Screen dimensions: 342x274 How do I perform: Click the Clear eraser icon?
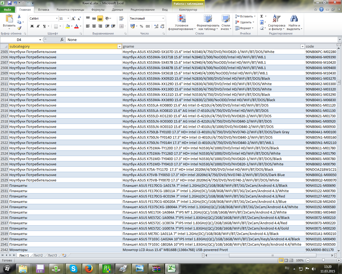[x=262, y=28]
